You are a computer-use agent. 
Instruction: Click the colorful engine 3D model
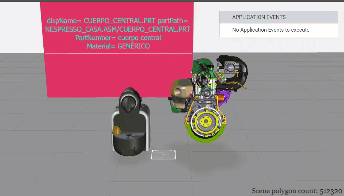208,99
